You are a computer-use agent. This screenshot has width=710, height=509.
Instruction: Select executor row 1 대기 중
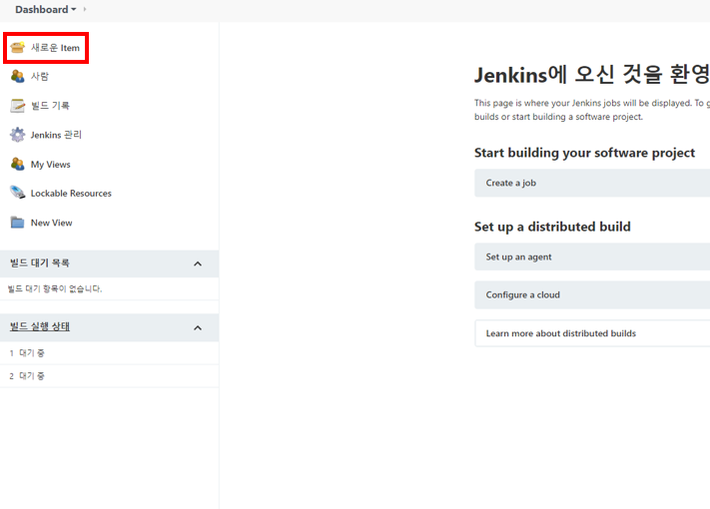pos(109,353)
